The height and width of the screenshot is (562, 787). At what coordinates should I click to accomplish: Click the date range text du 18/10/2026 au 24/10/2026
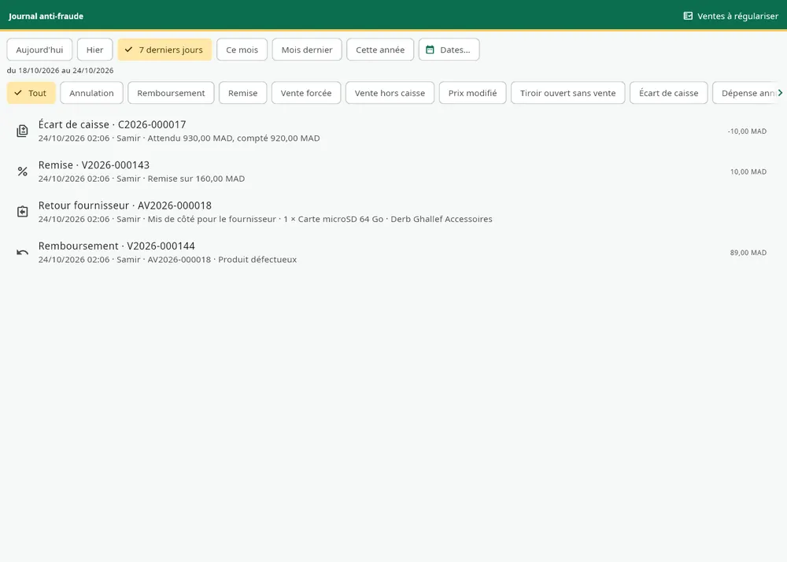click(x=61, y=71)
